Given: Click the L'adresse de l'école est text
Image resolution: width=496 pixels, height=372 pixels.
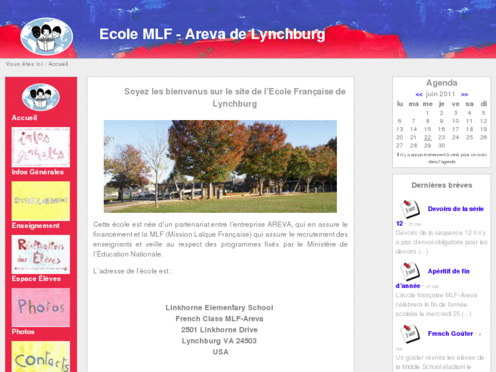Looking at the screenshot, I should click(x=132, y=272).
